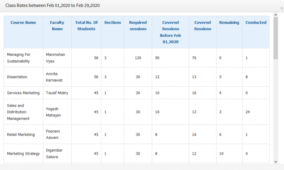The height and width of the screenshot is (170, 284).
Task: Click the Covered Sessions Before Feb header
Action: point(170,32)
